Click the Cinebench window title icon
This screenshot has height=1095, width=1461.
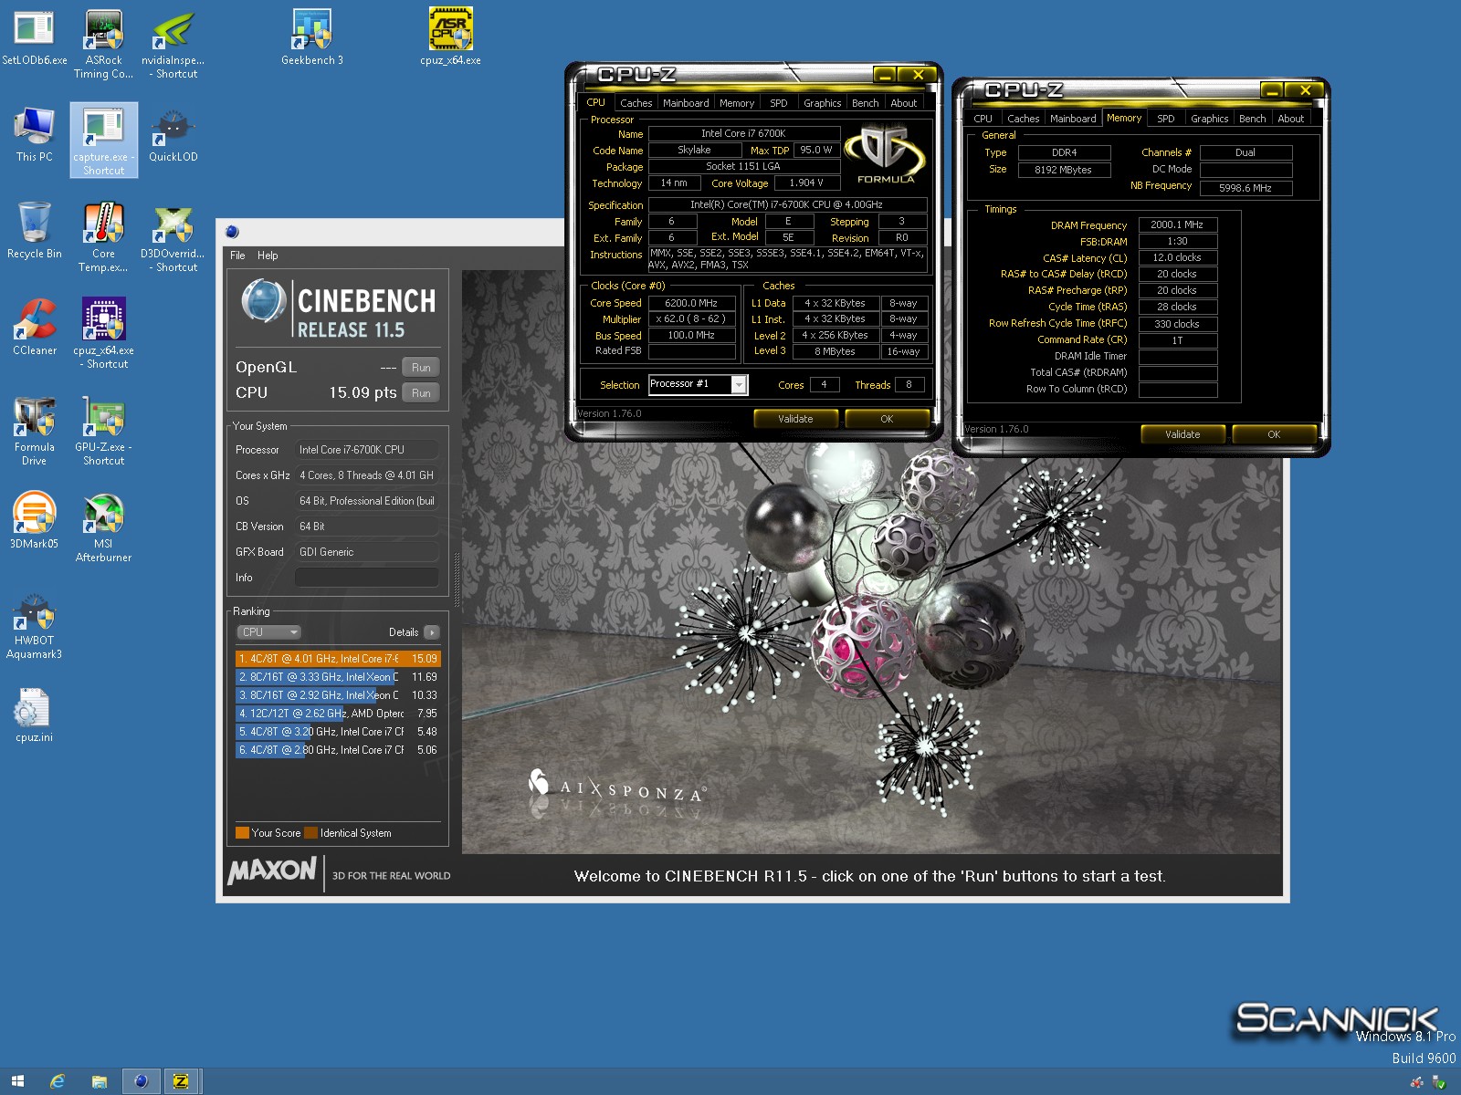coord(232,232)
